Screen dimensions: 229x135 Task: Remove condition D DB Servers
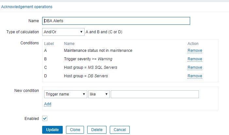click(195, 76)
